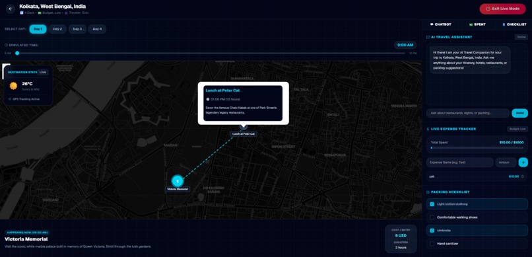Screen dimensions: 532x257
Task: Click the sunny weather icon
Action: pyautogui.click(x=14, y=86)
